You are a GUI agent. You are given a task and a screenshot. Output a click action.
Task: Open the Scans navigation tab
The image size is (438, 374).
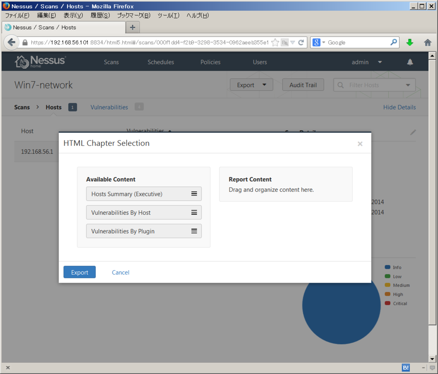111,62
